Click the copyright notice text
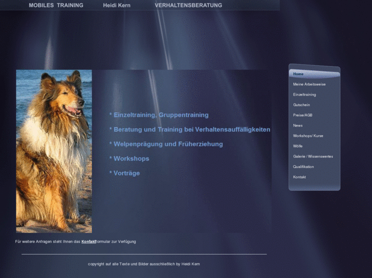 point(144,264)
